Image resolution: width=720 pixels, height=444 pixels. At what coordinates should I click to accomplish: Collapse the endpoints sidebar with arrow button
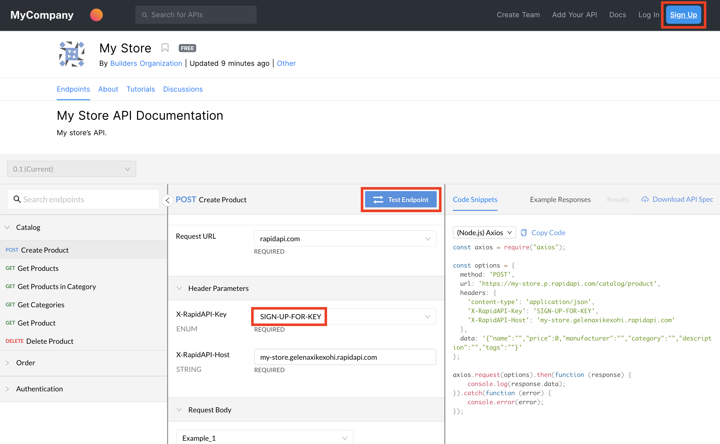coord(167,200)
